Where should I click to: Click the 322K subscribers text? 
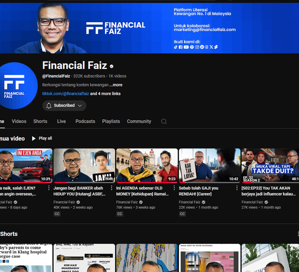pos(89,76)
